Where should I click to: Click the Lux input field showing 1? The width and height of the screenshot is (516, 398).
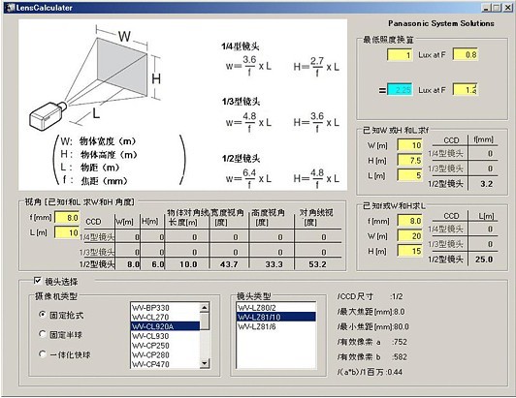pos(400,54)
